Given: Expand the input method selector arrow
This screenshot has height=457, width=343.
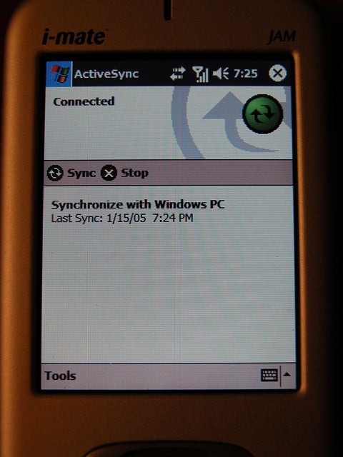Looking at the screenshot, I should point(287,375).
